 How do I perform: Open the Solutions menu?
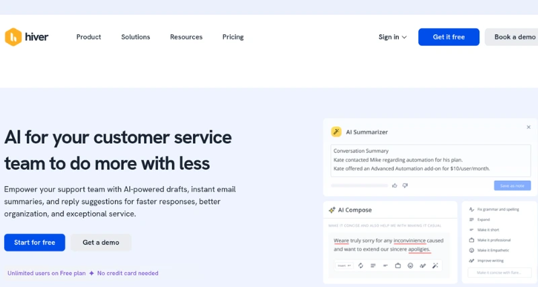click(136, 37)
